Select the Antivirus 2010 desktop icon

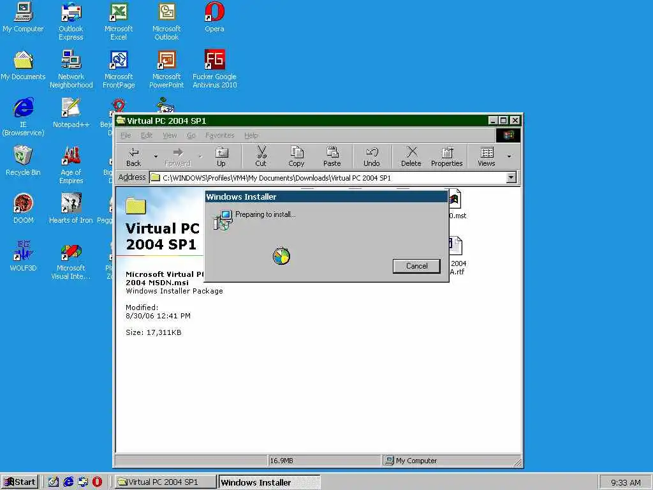(214, 70)
